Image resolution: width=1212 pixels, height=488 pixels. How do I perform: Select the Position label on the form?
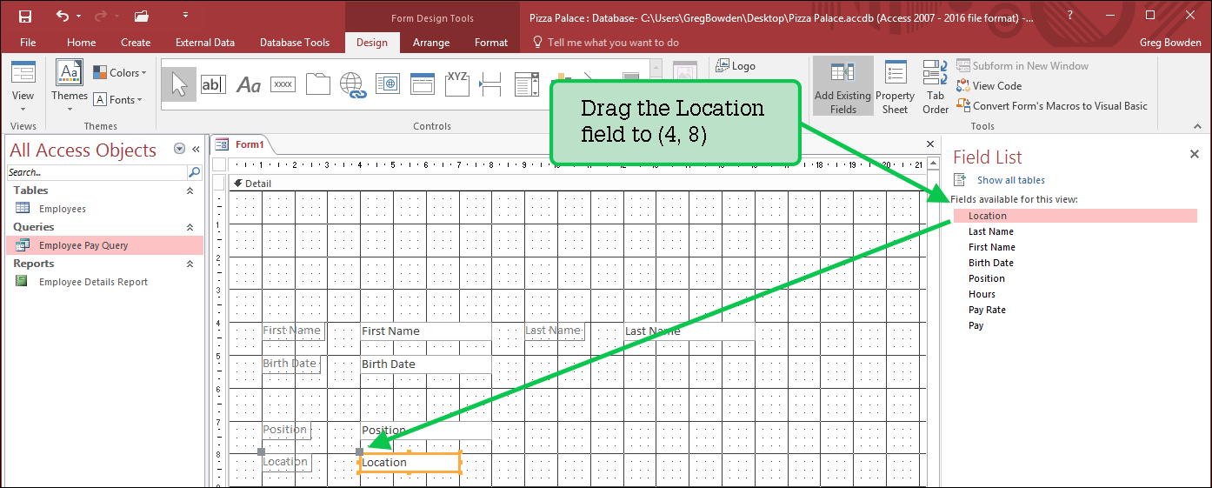tap(286, 430)
